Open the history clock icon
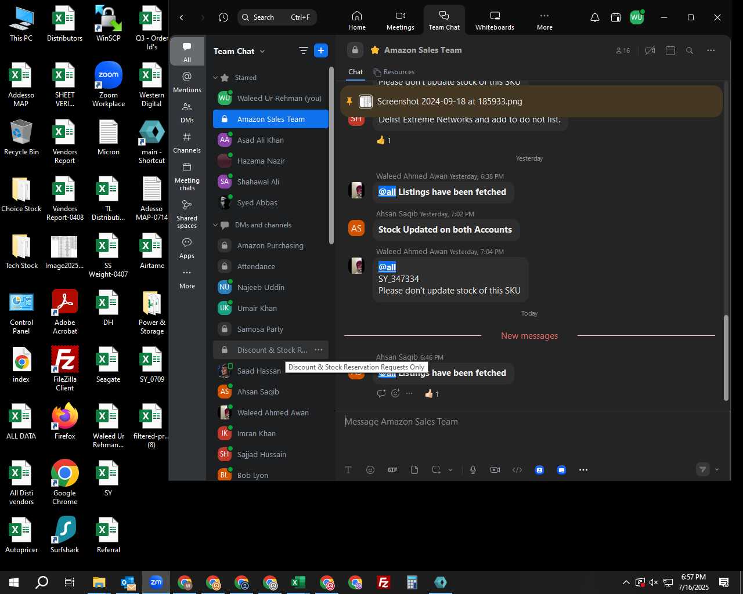743x594 pixels. point(223,17)
